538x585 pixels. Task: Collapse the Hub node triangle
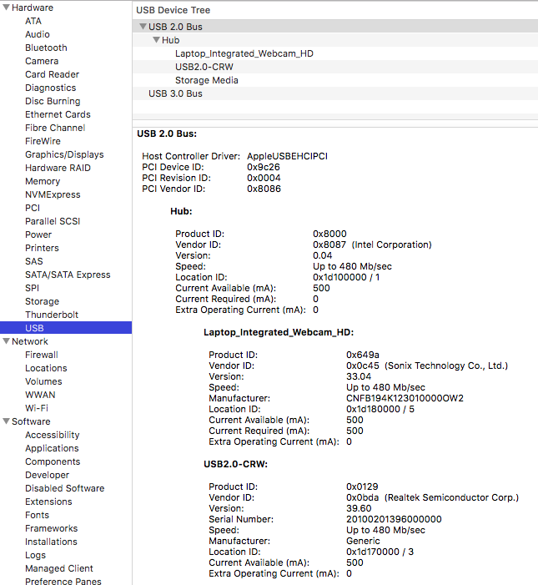pyautogui.click(x=155, y=40)
